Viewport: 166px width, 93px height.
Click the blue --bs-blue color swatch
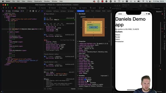85,80
